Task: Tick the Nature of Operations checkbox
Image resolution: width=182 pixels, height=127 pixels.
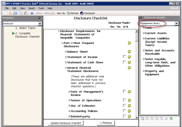Action: 124,100
